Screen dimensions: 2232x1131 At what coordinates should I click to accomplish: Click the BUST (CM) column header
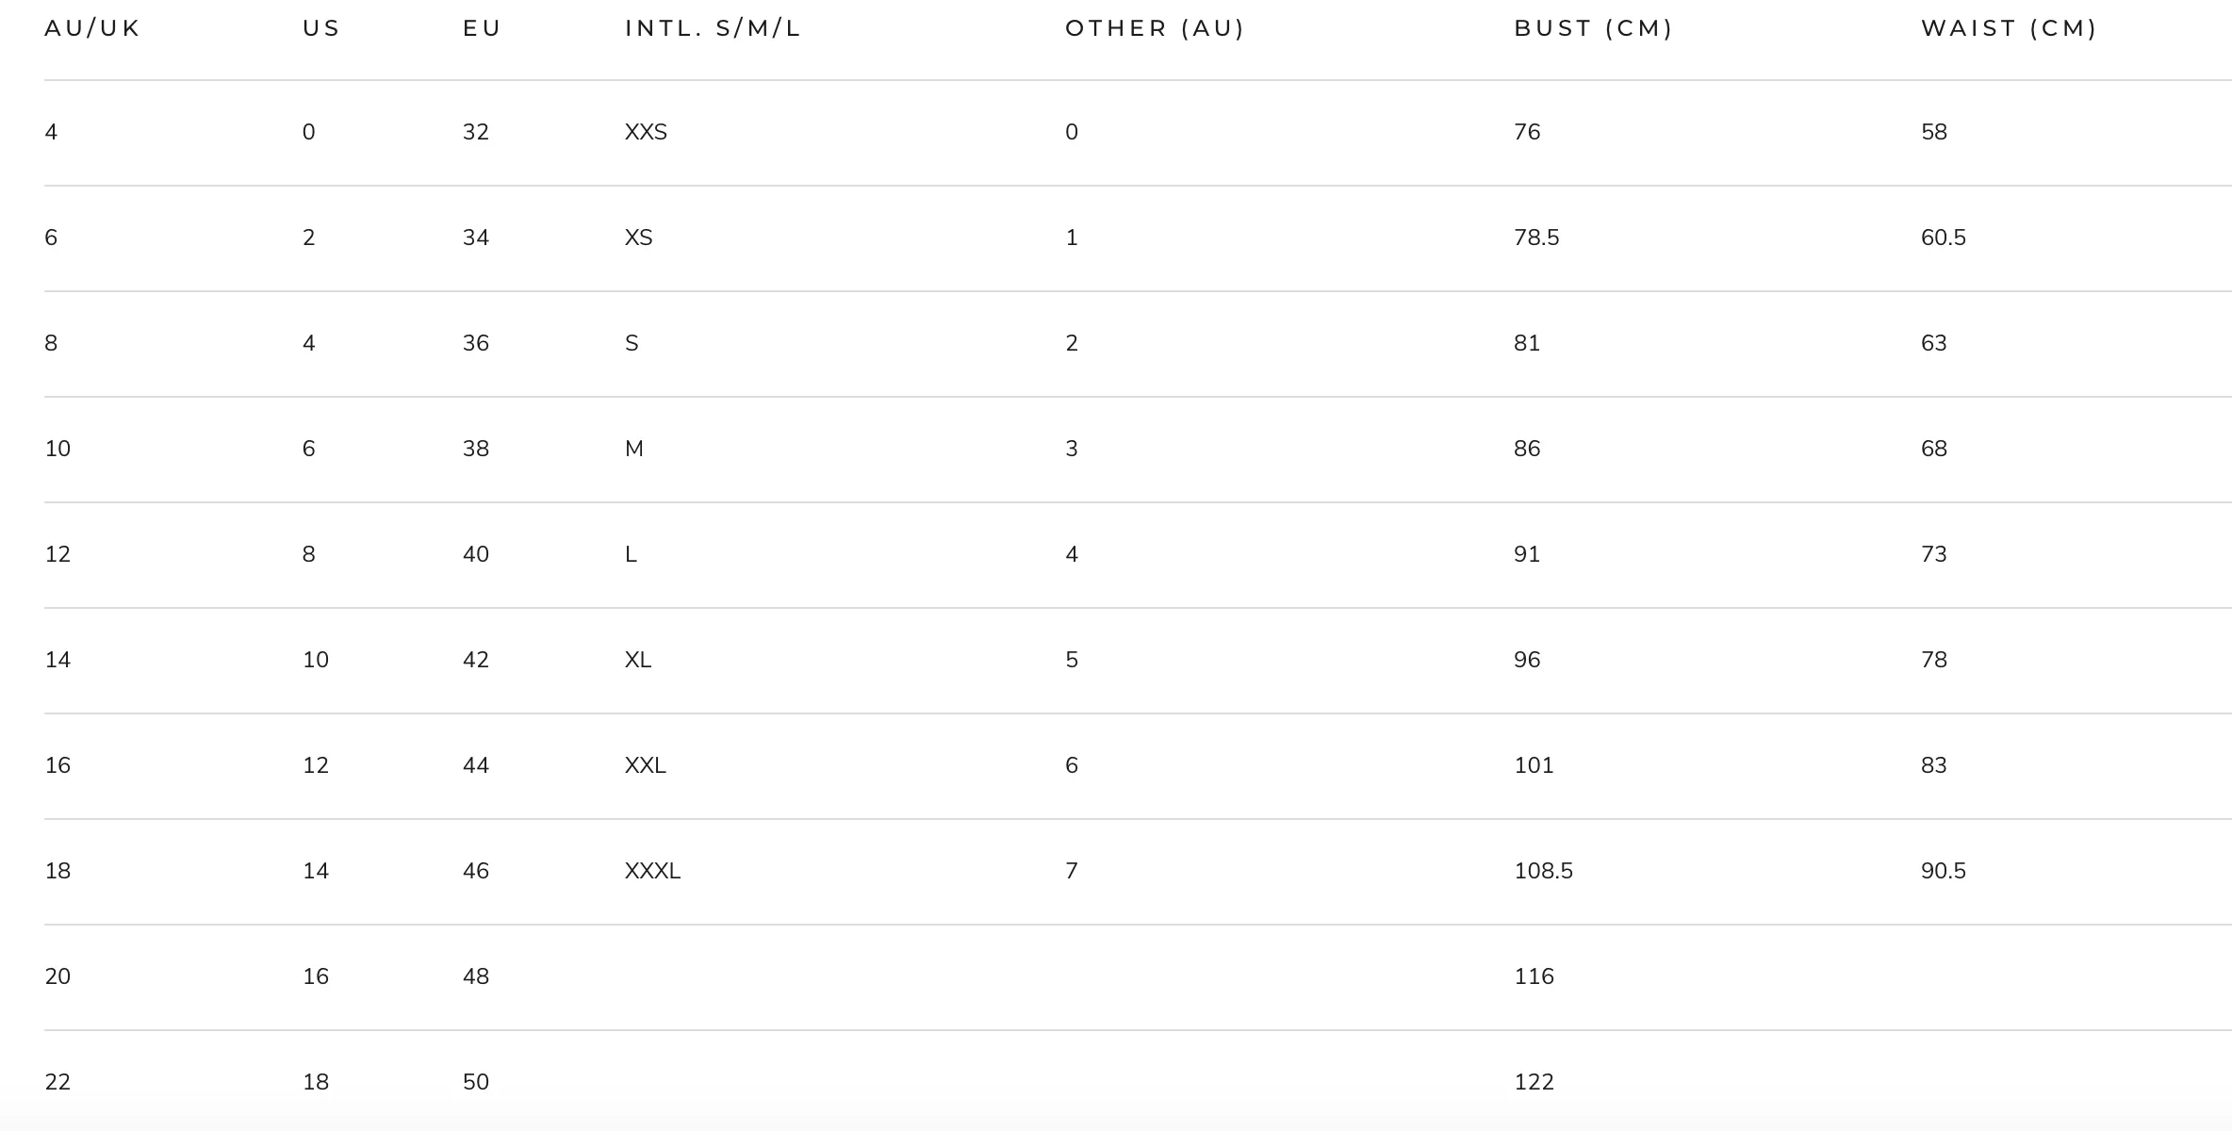1593,28
